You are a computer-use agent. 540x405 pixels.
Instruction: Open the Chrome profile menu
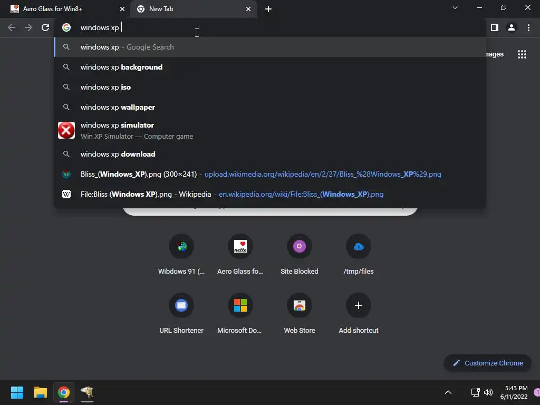point(512,27)
